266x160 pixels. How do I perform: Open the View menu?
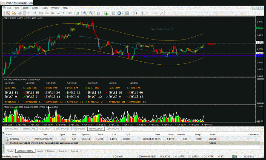tap(17, 8)
